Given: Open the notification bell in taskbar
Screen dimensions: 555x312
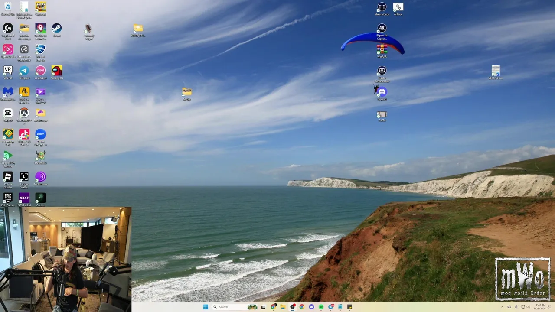Looking at the screenshot, I should point(549,307).
